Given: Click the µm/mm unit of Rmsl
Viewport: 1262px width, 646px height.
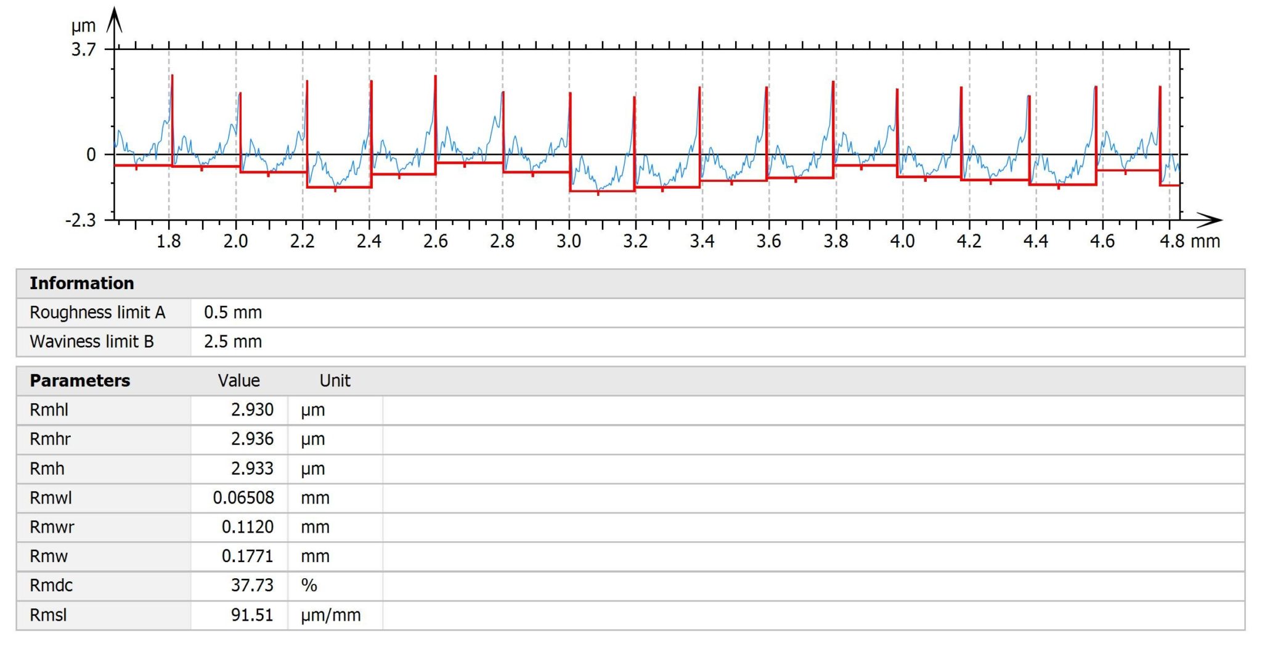Looking at the screenshot, I should coord(330,615).
